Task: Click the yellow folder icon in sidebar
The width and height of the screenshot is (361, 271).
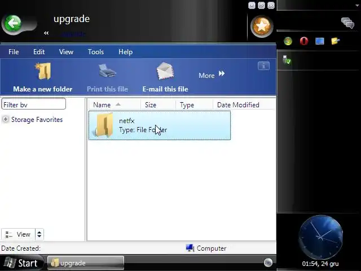Action: [x=336, y=41]
